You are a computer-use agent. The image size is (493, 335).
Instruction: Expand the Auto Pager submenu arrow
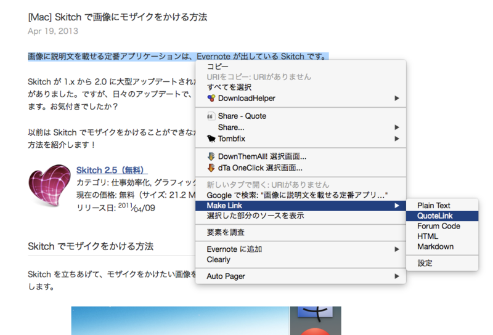coord(397,276)
